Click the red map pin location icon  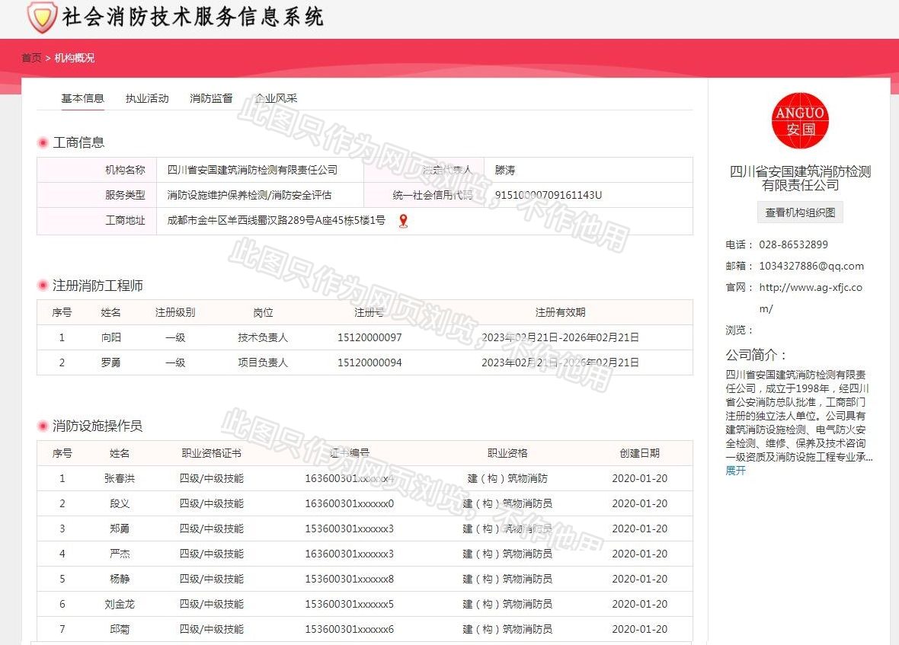[x=403, y=221]
